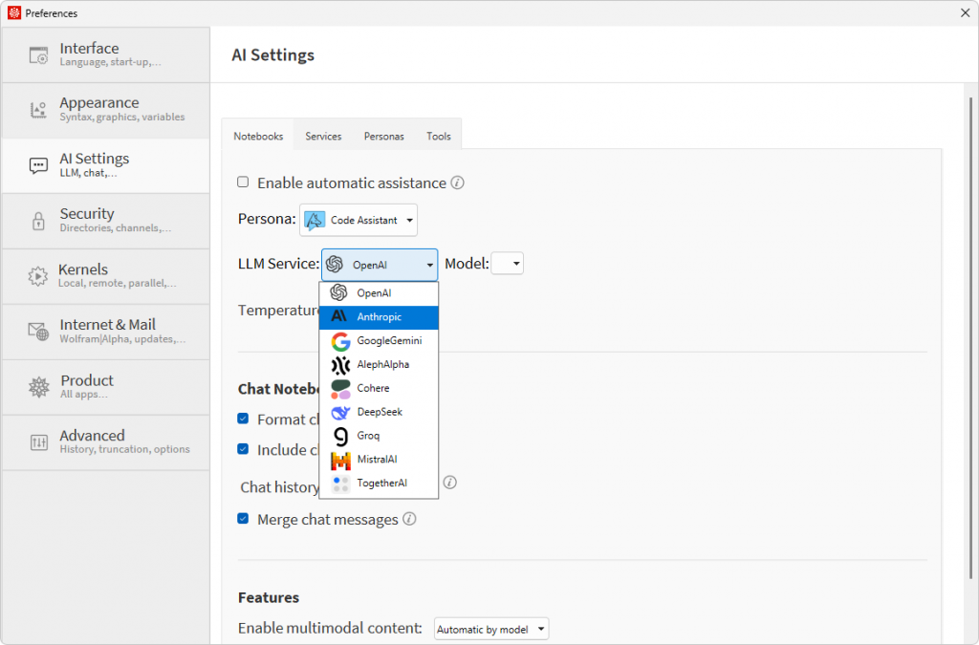Image resolution: width=979 pixels, height=645 pixels.
Task: Switch to the Personas tab
Action: (x=384, y=136)
